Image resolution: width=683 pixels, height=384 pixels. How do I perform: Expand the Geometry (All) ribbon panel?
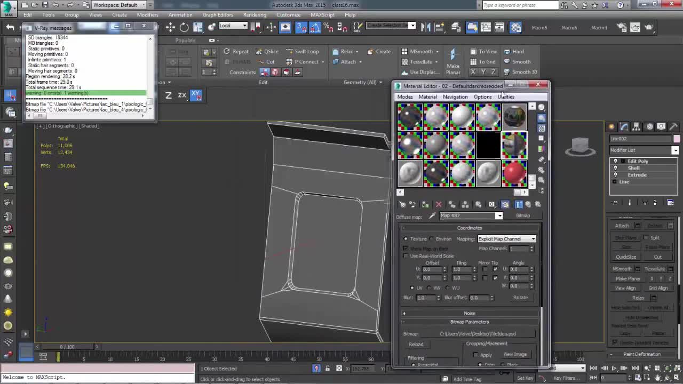(363, 82)
